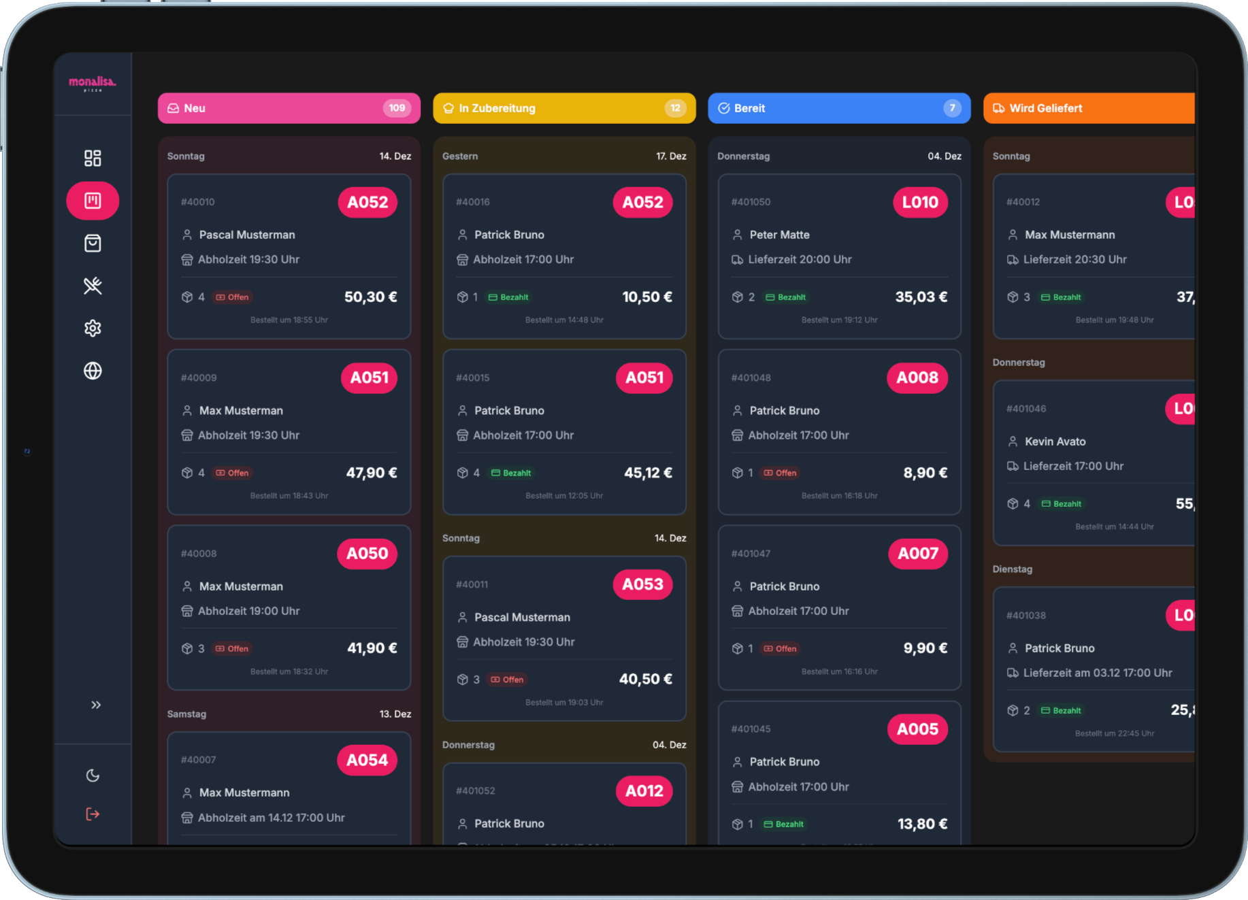Image resolution: width=1248 pixels, height=900 pixels.
Task: Click the Offen status tag on order #40009
Action: click(x=233, y=473)
